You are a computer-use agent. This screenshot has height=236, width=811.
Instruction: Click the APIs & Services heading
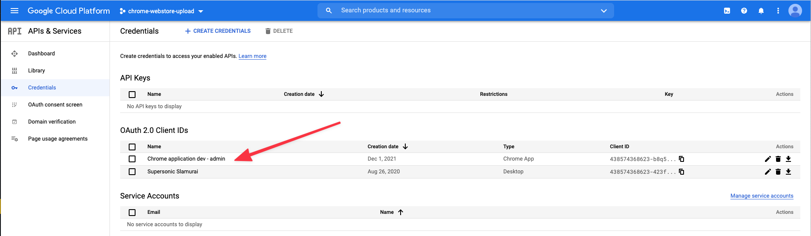tap(55, 31)
